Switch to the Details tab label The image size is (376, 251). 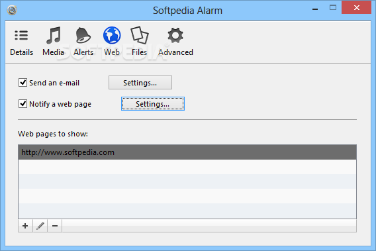[22, 52]
